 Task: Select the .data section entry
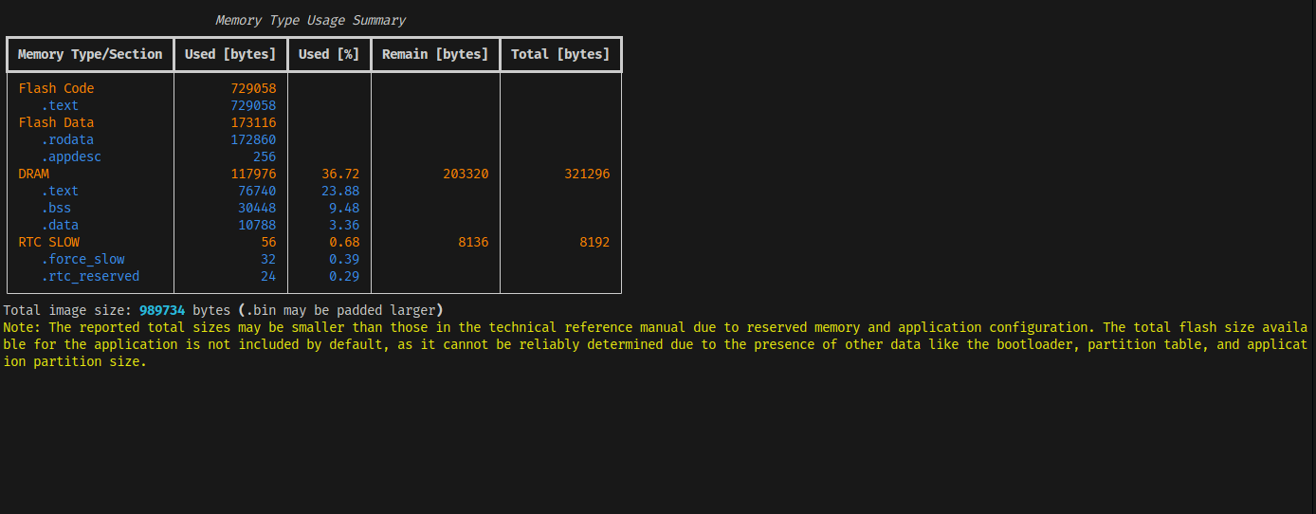pos(60,225)
